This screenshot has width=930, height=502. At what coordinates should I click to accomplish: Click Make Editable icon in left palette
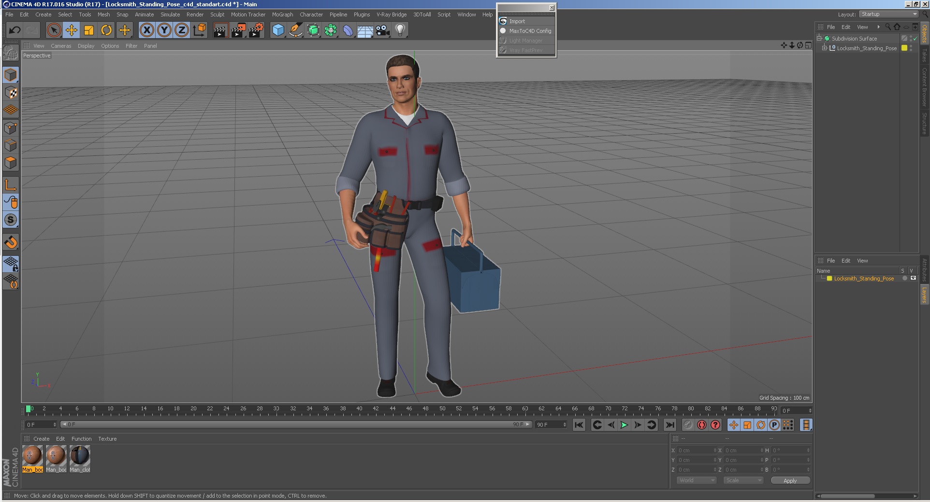[x=11, y=53]
